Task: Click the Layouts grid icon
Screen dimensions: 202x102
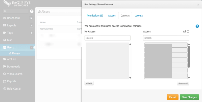Action: pyautogui.click(x=5, y=25)
